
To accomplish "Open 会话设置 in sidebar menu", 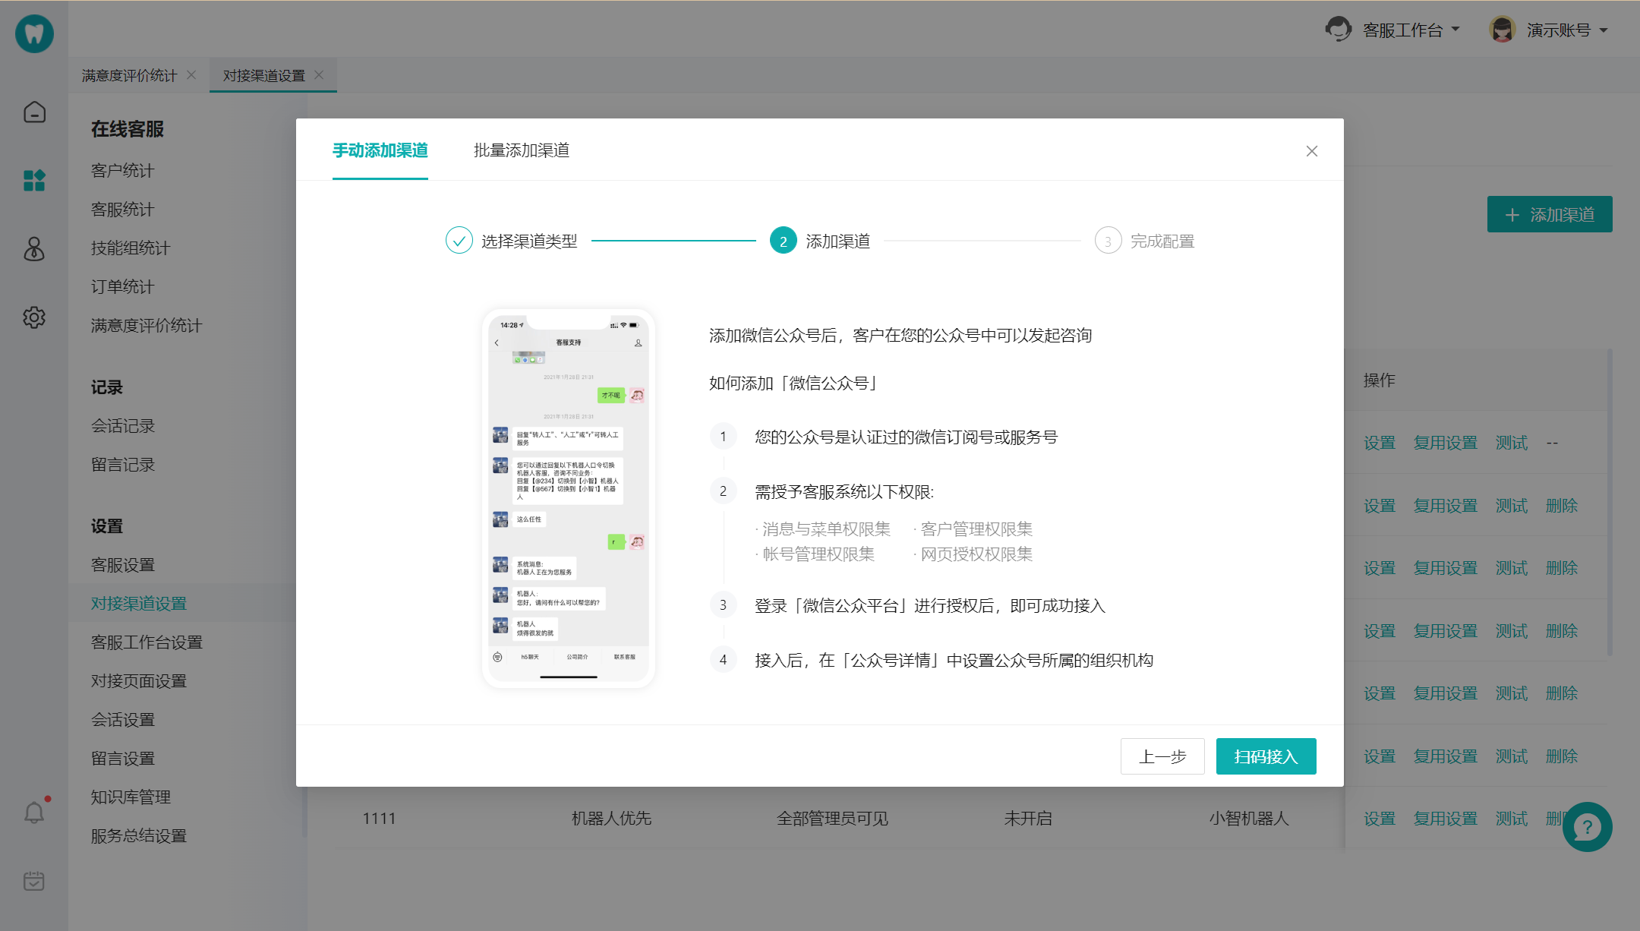I will click(122, 719).
